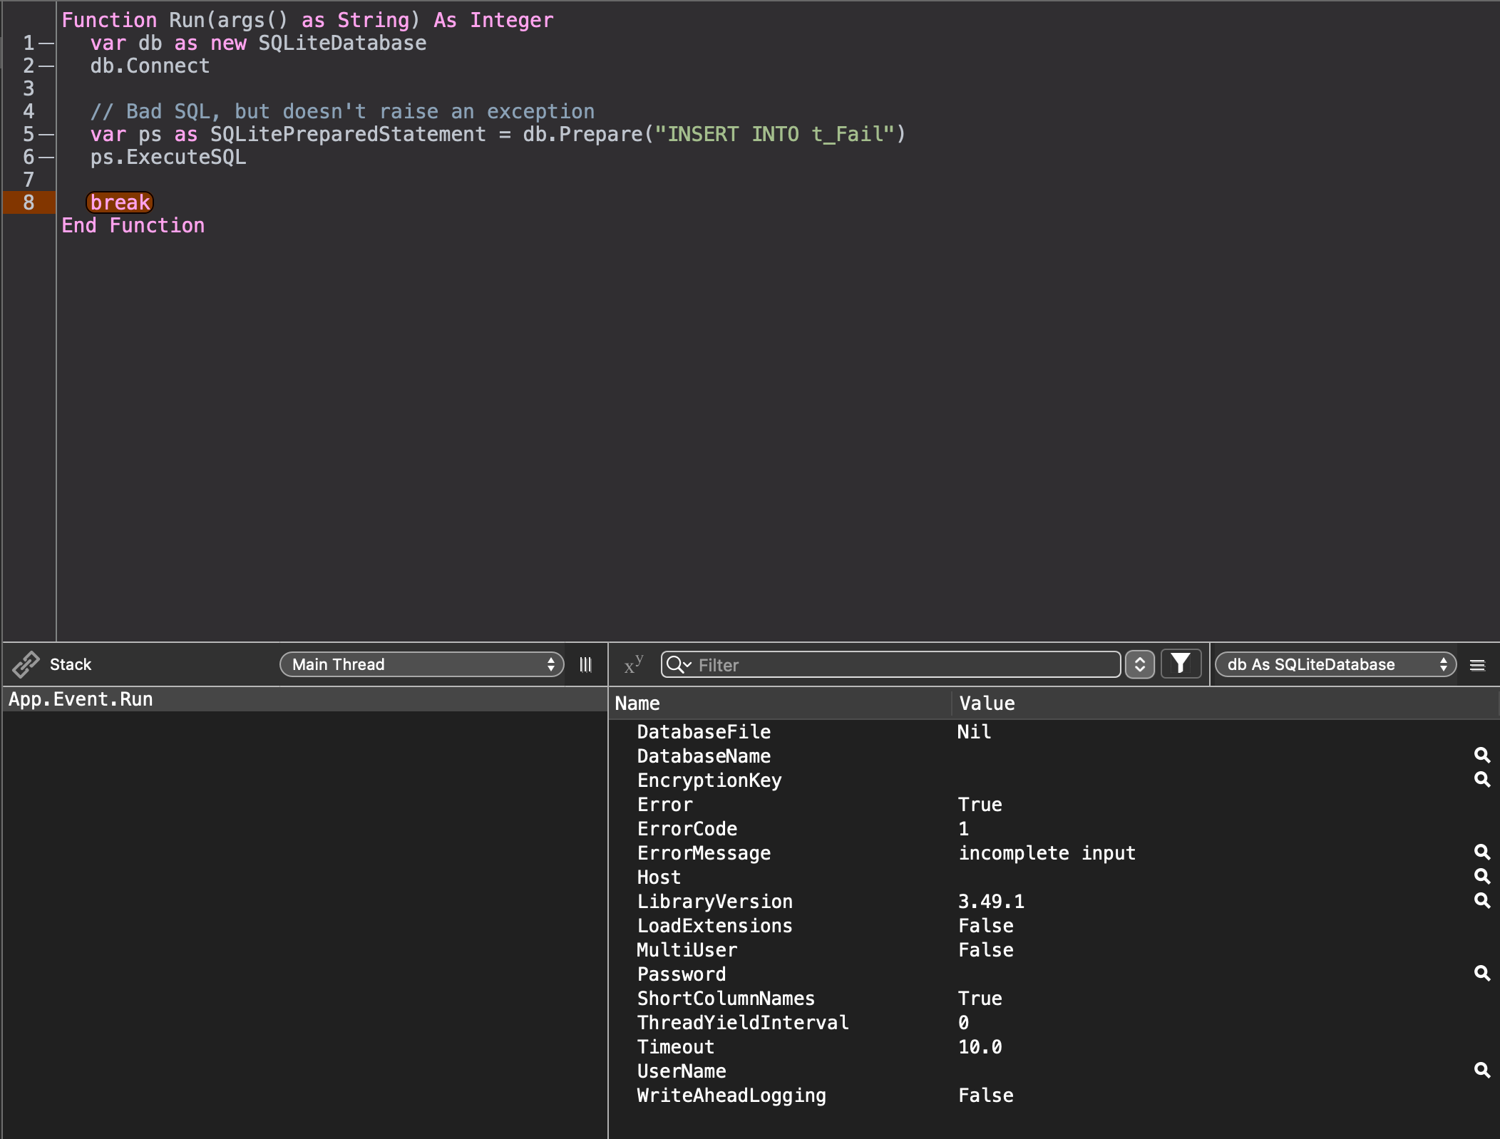Click the stepper next to the Filter field

[x=1139, y=664]
